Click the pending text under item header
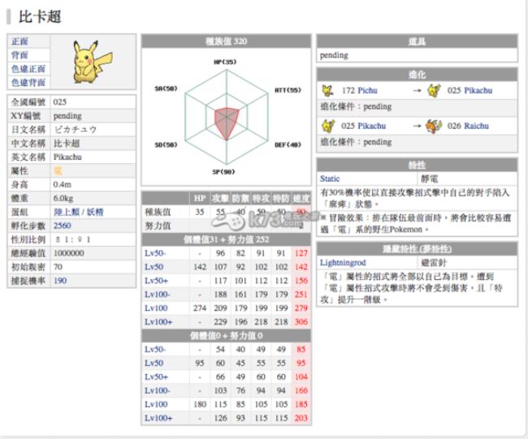Image resolution: width=528 pixels, height=439 pixels. click(x=334, y=55)
